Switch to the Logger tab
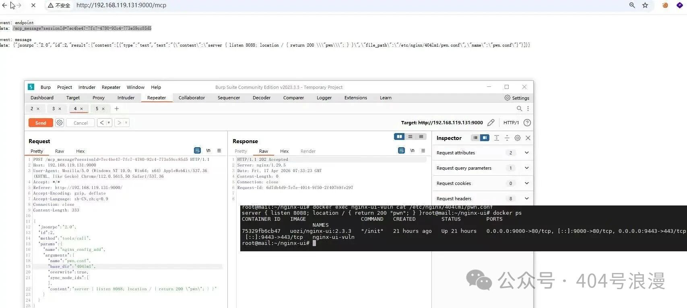The width and height of the screenshot is (687, 308). (324, 98)
